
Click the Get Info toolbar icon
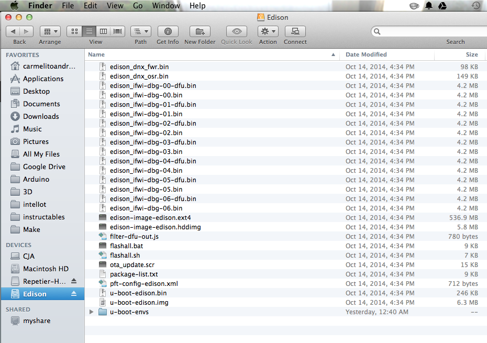pyautogui.click(x=168, y=31)
